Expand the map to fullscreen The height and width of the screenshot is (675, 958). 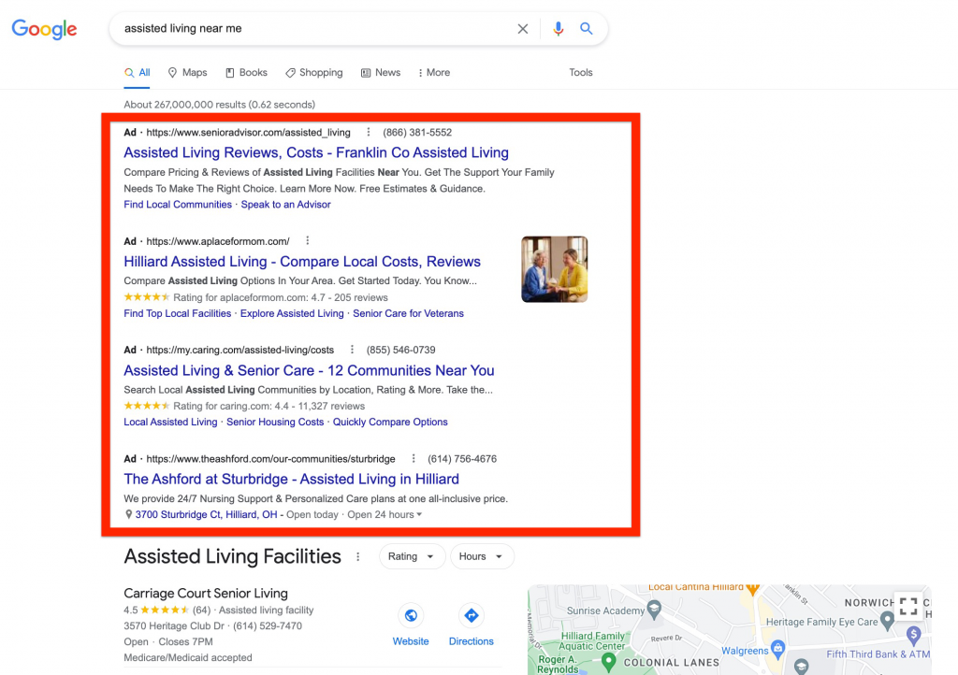[x=908, y=606]
